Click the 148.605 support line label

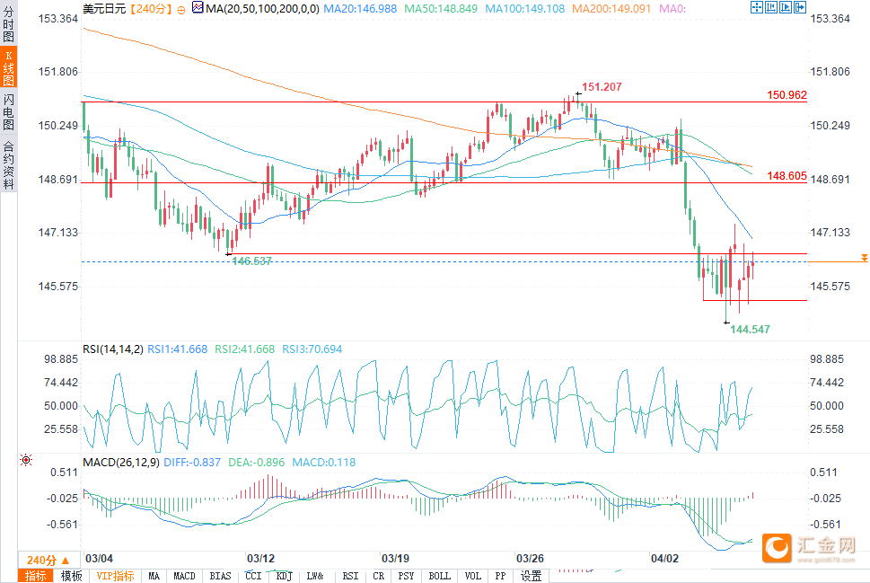click(x=787, y=176)
